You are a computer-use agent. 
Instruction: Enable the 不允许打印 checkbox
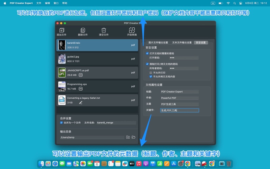[151, 73]
